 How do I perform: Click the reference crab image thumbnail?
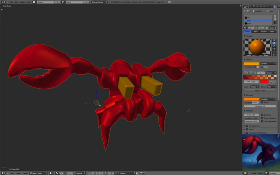click(x=261, y=152)
